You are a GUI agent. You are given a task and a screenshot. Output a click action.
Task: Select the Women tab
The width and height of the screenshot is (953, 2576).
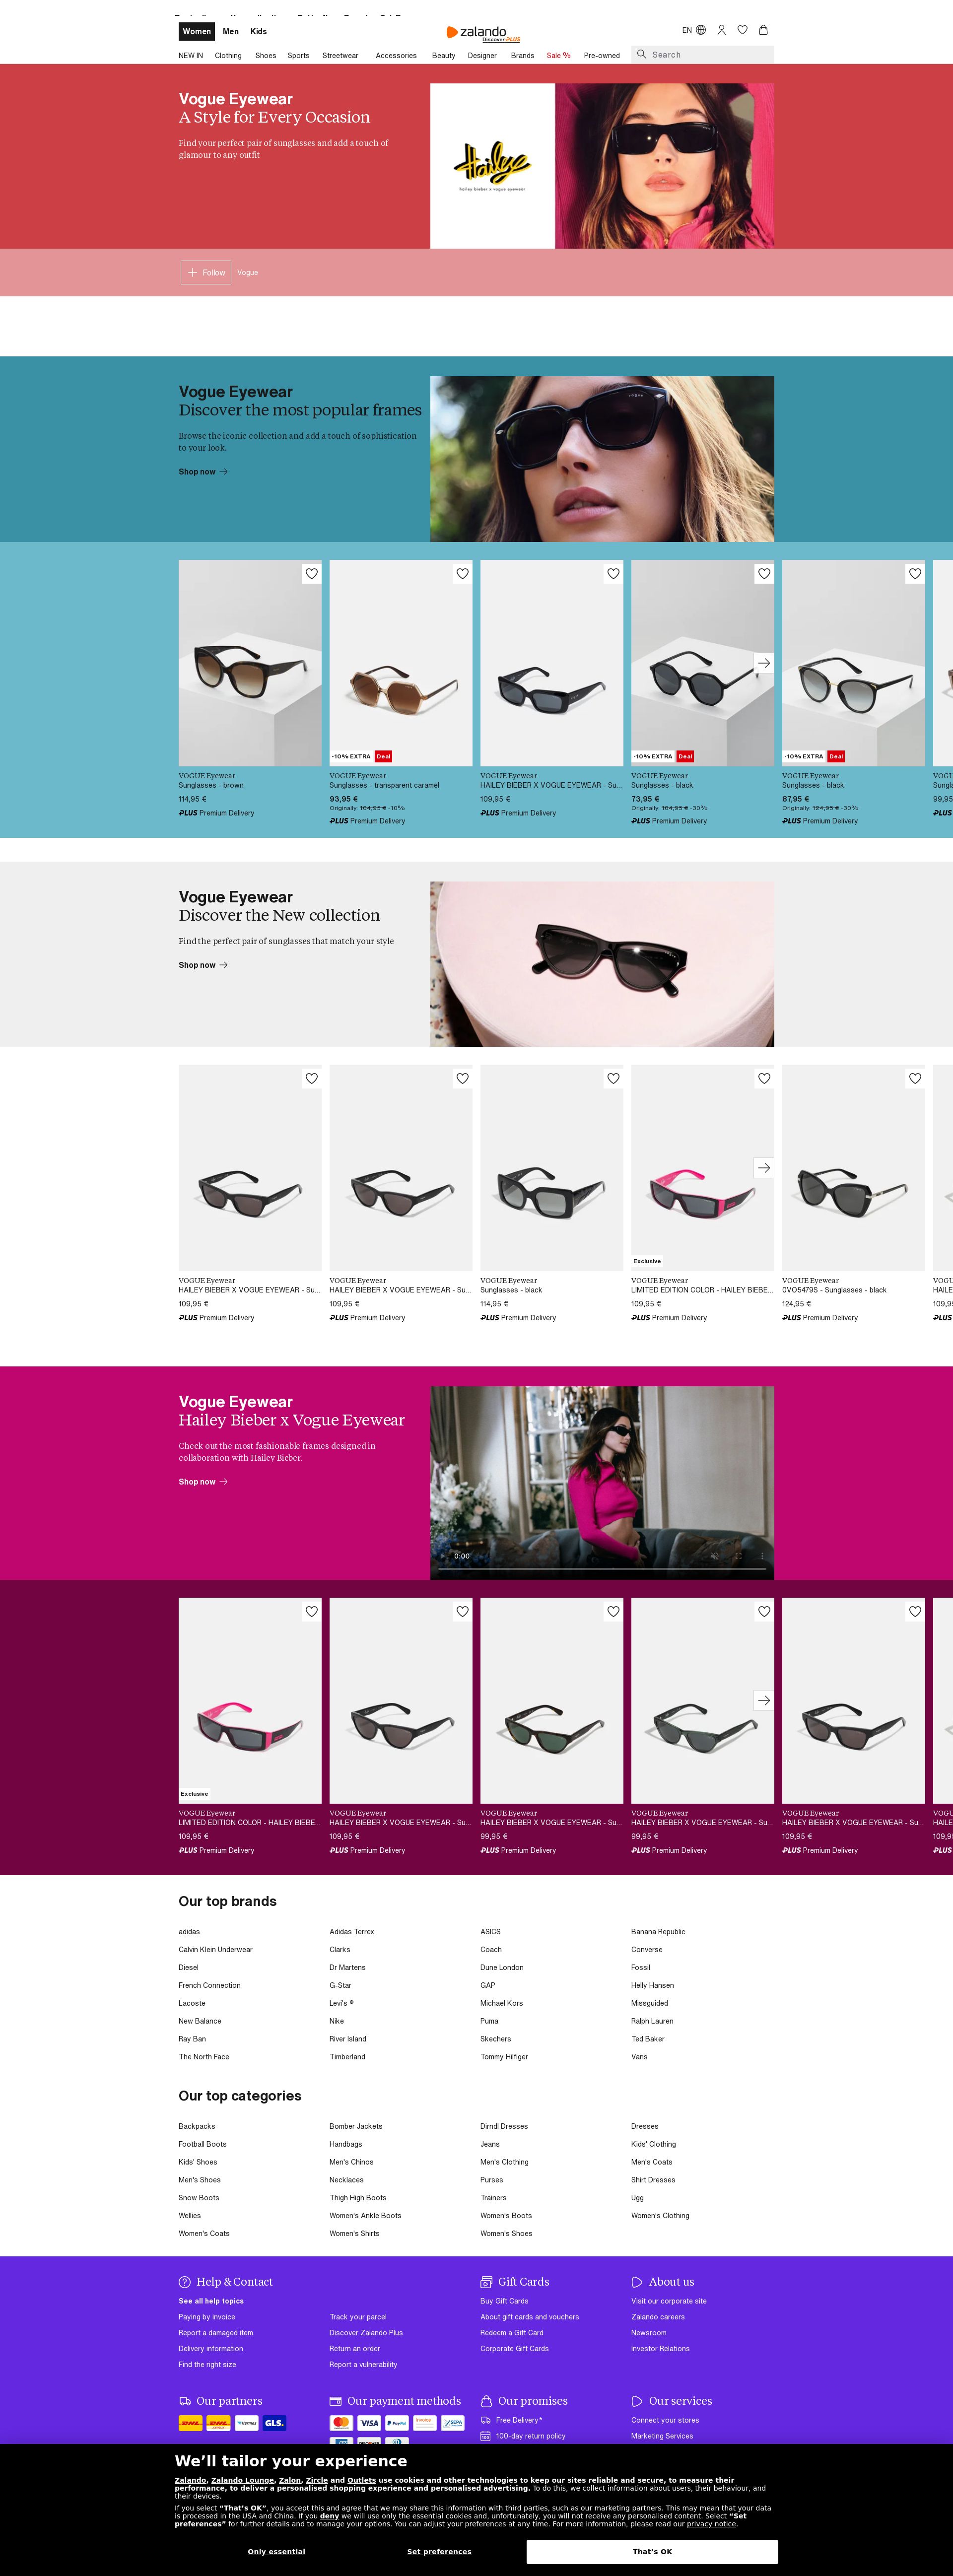coord(197,31)
